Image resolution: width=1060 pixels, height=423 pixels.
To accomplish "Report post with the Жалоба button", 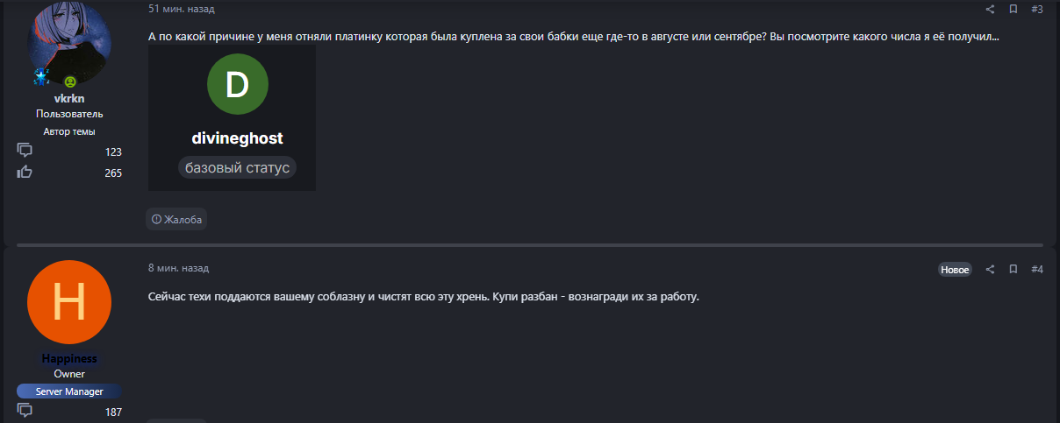I will [176, 220].
